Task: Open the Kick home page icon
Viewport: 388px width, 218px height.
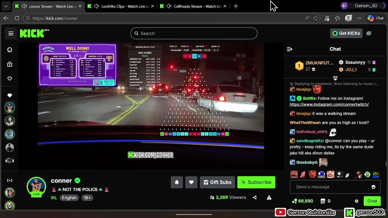Action: coord(10,50)
